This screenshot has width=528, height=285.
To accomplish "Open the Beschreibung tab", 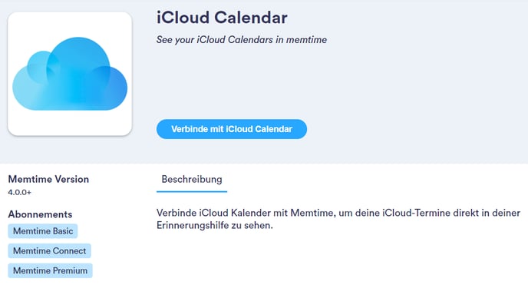I will (192, 179).
